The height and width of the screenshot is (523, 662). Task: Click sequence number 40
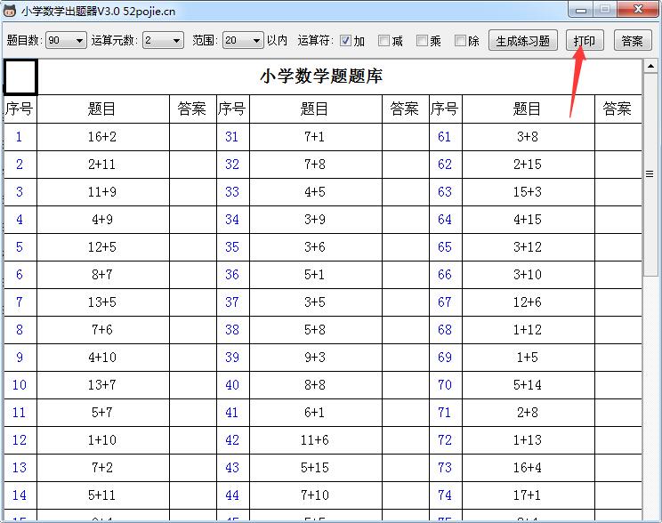pos(232,385)
